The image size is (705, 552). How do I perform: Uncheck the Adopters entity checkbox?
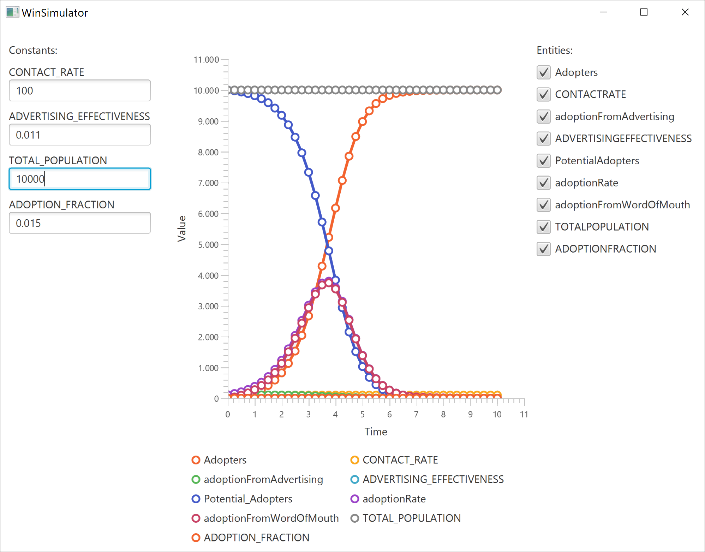tap(543, 72)
